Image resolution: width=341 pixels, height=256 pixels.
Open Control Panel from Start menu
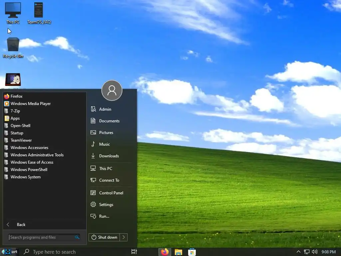(x=111, y=193)
